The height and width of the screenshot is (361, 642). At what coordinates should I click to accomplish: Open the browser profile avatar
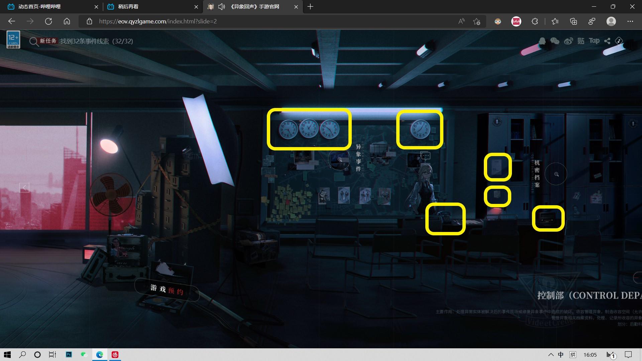(611, 21)
